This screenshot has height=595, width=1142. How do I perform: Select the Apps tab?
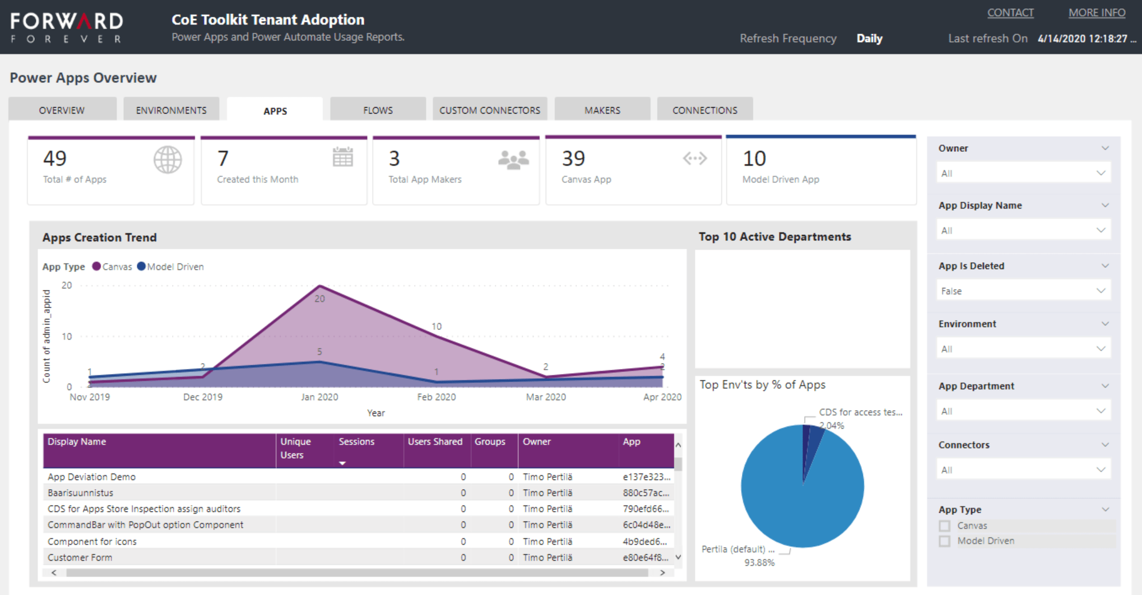(x=275, y=110)
